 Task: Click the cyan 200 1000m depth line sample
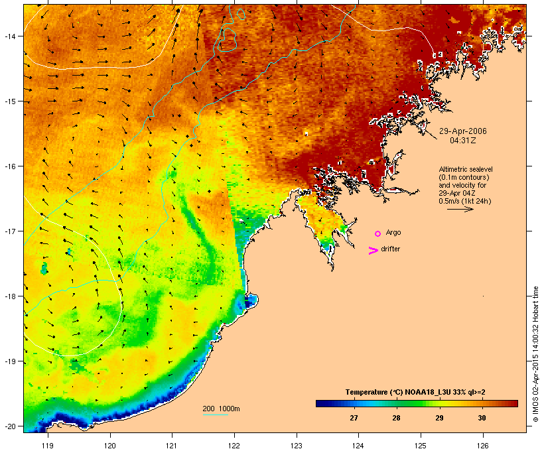click(215, 415)
